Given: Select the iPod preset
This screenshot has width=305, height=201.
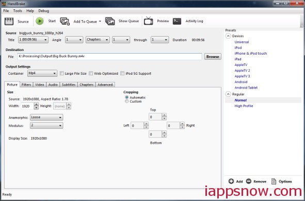Looking at the screenshot, I should tap(238, 47).
